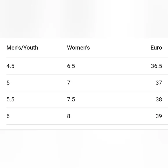The width and height of the screenshot is (168, 168).
Task: Click Women's size 6.5 cell
Action: coord(71,66)
